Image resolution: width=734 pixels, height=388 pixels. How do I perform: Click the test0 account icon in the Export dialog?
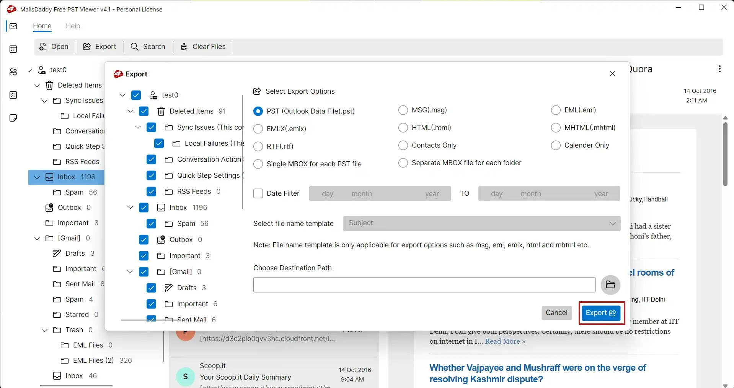pos(153,95)
